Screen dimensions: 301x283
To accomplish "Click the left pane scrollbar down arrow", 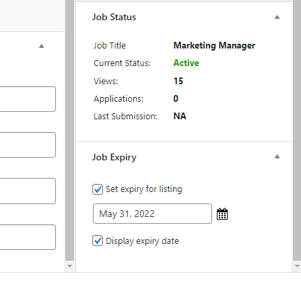I will [x=69, y=266].
